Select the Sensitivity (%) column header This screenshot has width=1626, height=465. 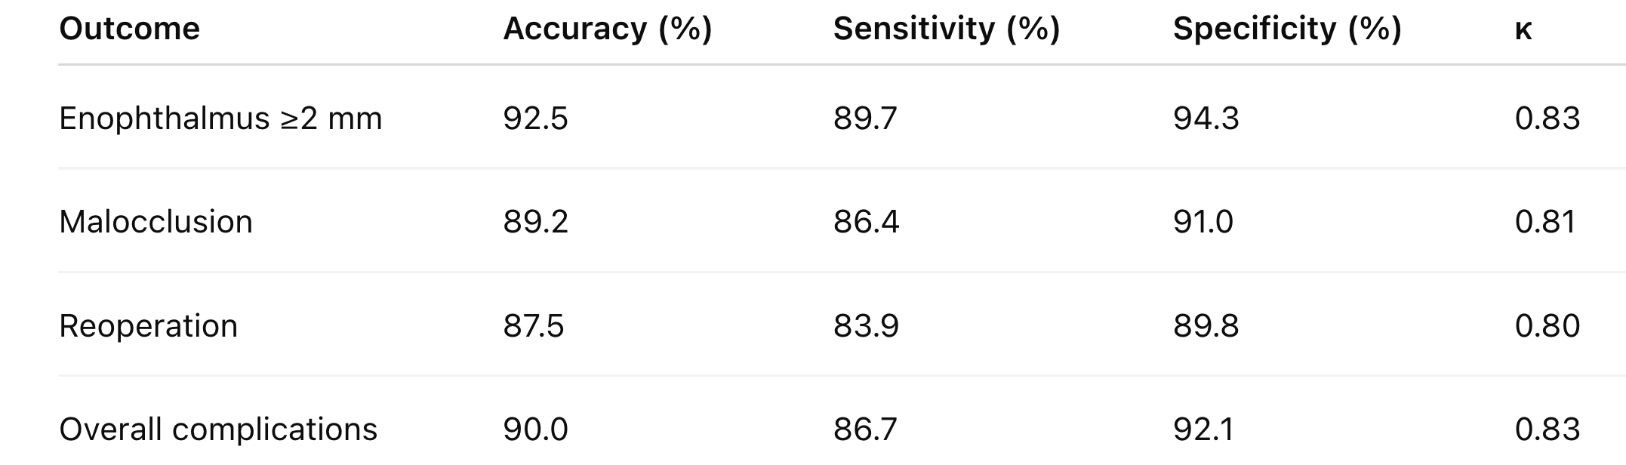(946, 29)
